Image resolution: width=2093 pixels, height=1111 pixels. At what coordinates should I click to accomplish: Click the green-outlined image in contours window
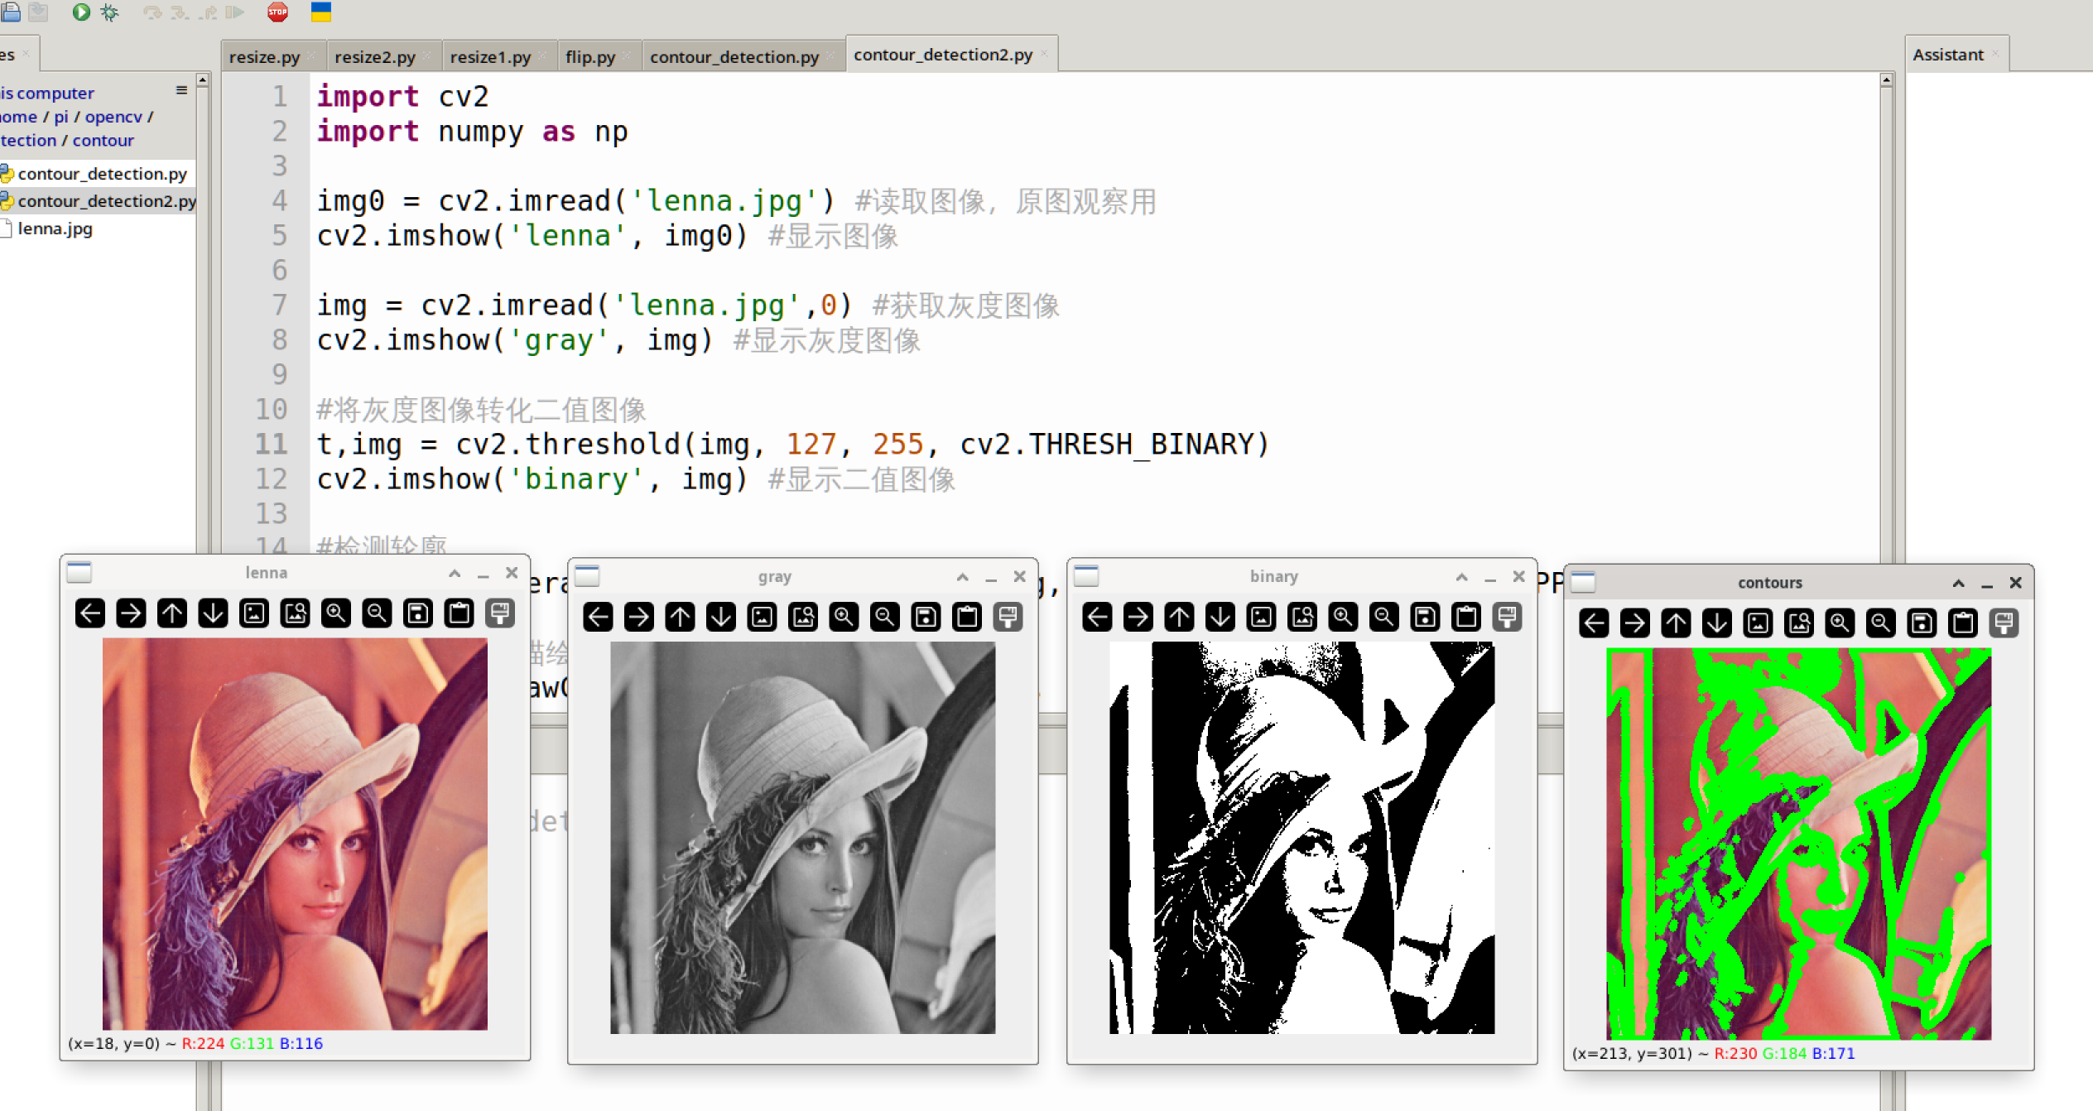pos(1798,844)
